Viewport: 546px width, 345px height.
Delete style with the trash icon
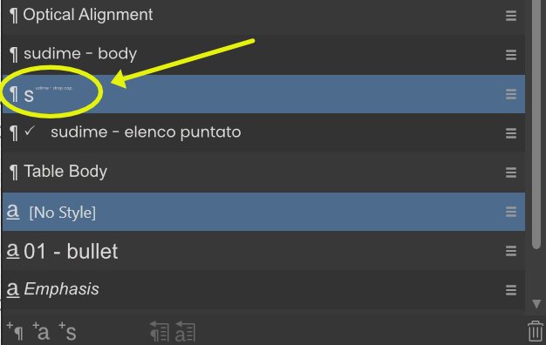pos(536,331)
